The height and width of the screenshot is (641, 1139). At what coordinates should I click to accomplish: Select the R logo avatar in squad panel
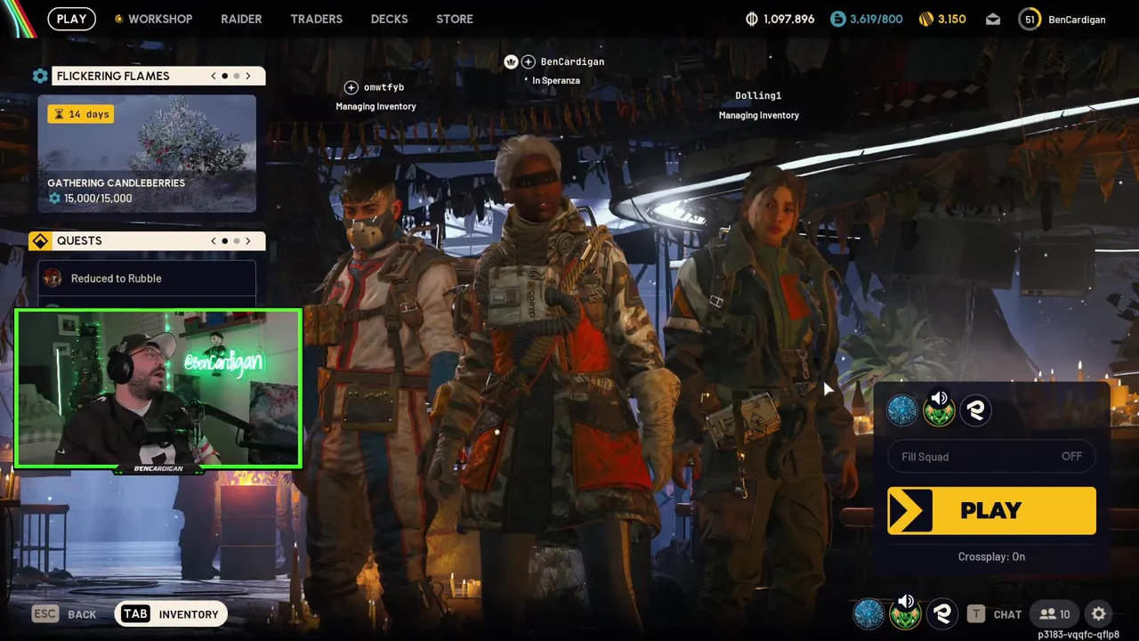[975, 410]
